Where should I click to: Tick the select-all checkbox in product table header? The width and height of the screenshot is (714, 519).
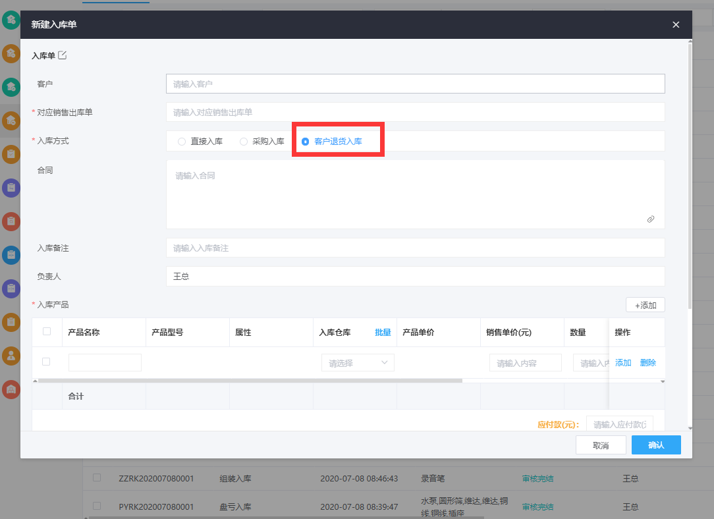point(47,331)
